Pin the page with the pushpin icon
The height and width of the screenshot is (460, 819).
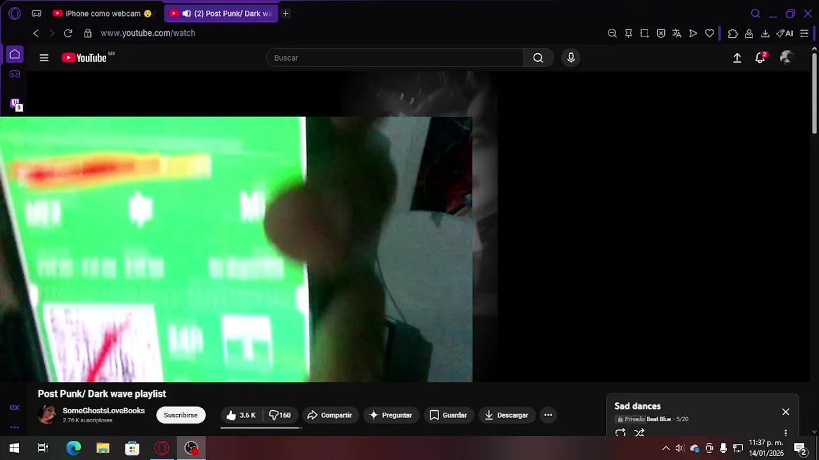tap(628, 33)
